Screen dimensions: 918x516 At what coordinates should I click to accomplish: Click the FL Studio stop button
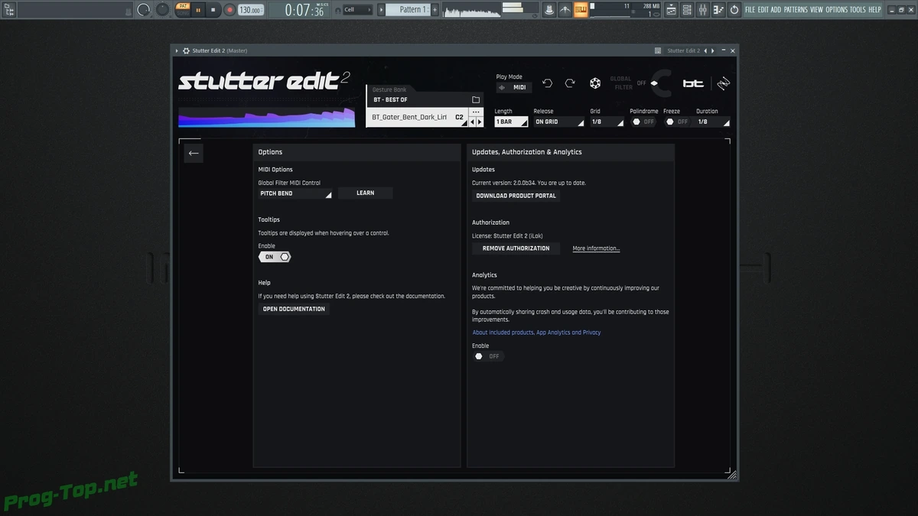[213, 10]
